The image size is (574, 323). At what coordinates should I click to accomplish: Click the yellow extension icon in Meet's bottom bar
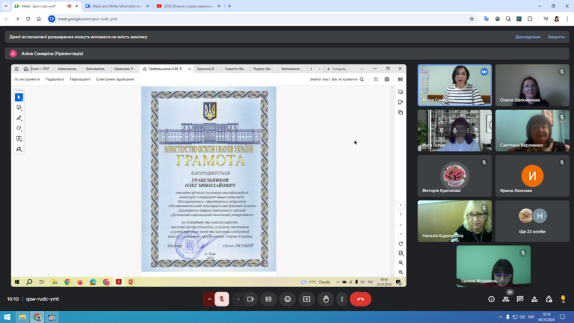tap(563, 299)
